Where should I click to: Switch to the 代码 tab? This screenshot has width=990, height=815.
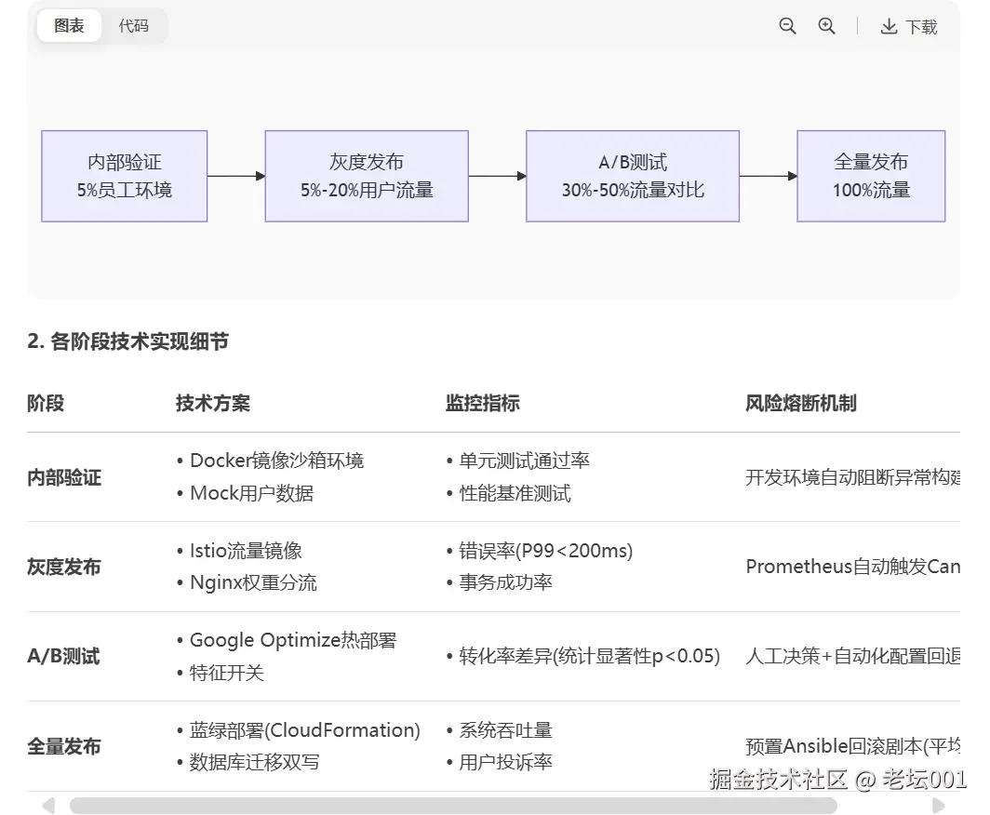tap(135, 26)
